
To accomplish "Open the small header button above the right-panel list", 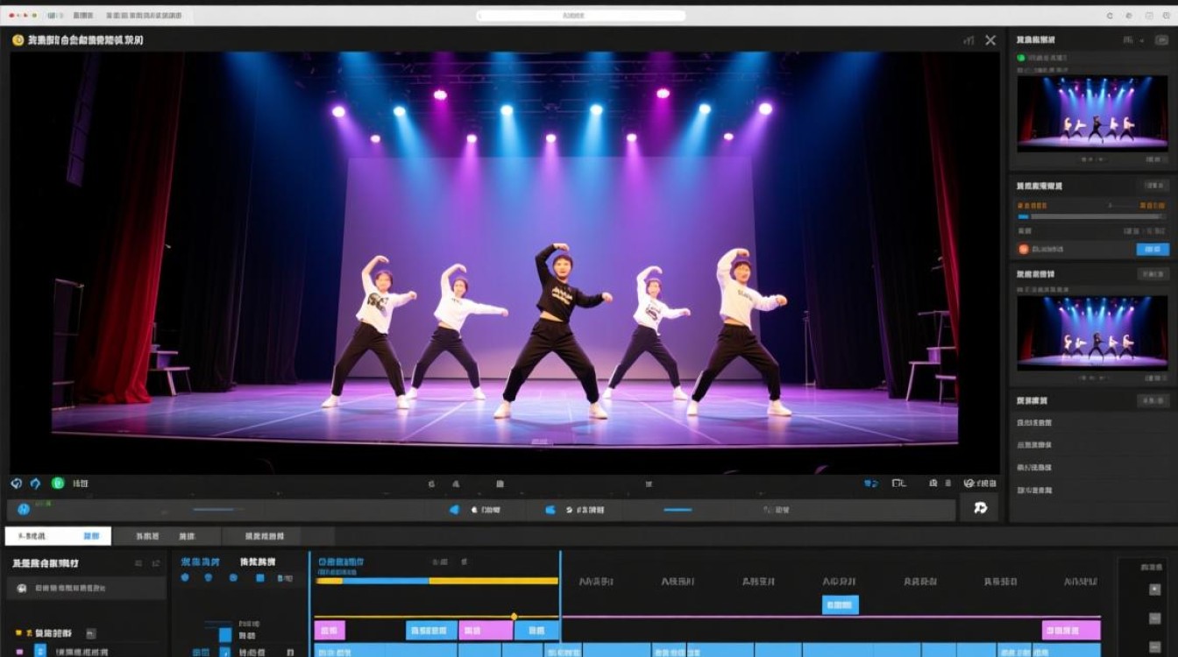I will pyautogui.click(x=1153, y=400).
